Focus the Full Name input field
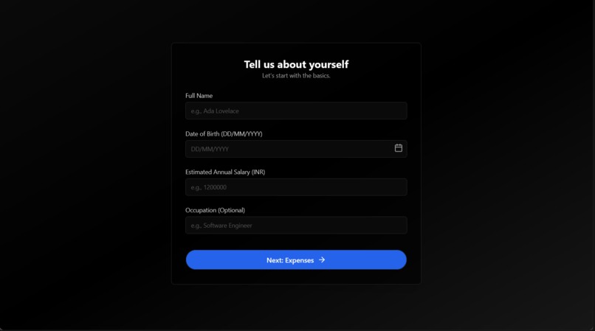595x331 pixels. tap(296, 111)
